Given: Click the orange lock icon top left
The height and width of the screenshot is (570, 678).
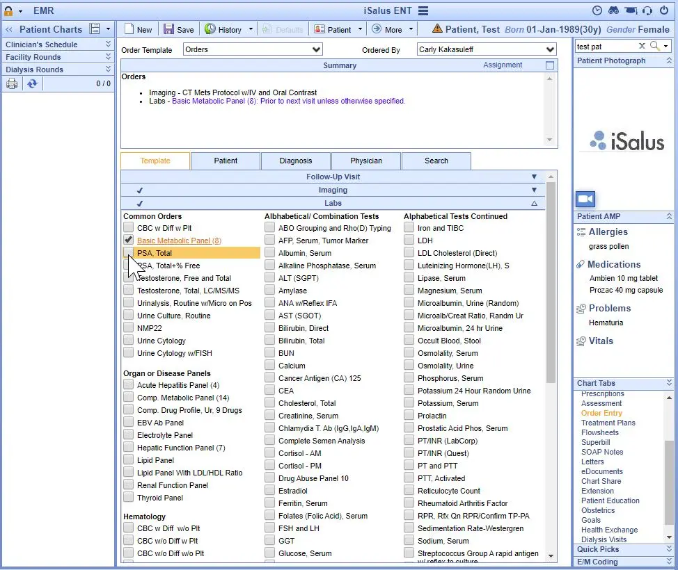Looking at the screenshot, I should click(7, 10).
